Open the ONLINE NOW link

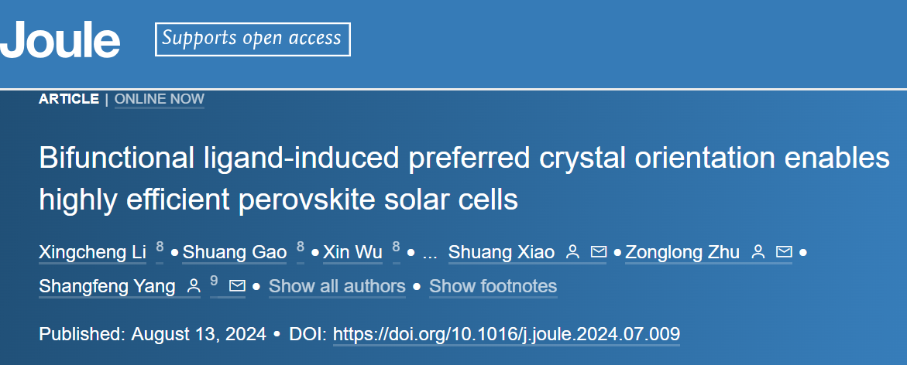(x=160, y=99)
